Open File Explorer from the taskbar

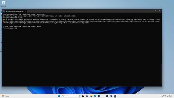pos(91,96)
